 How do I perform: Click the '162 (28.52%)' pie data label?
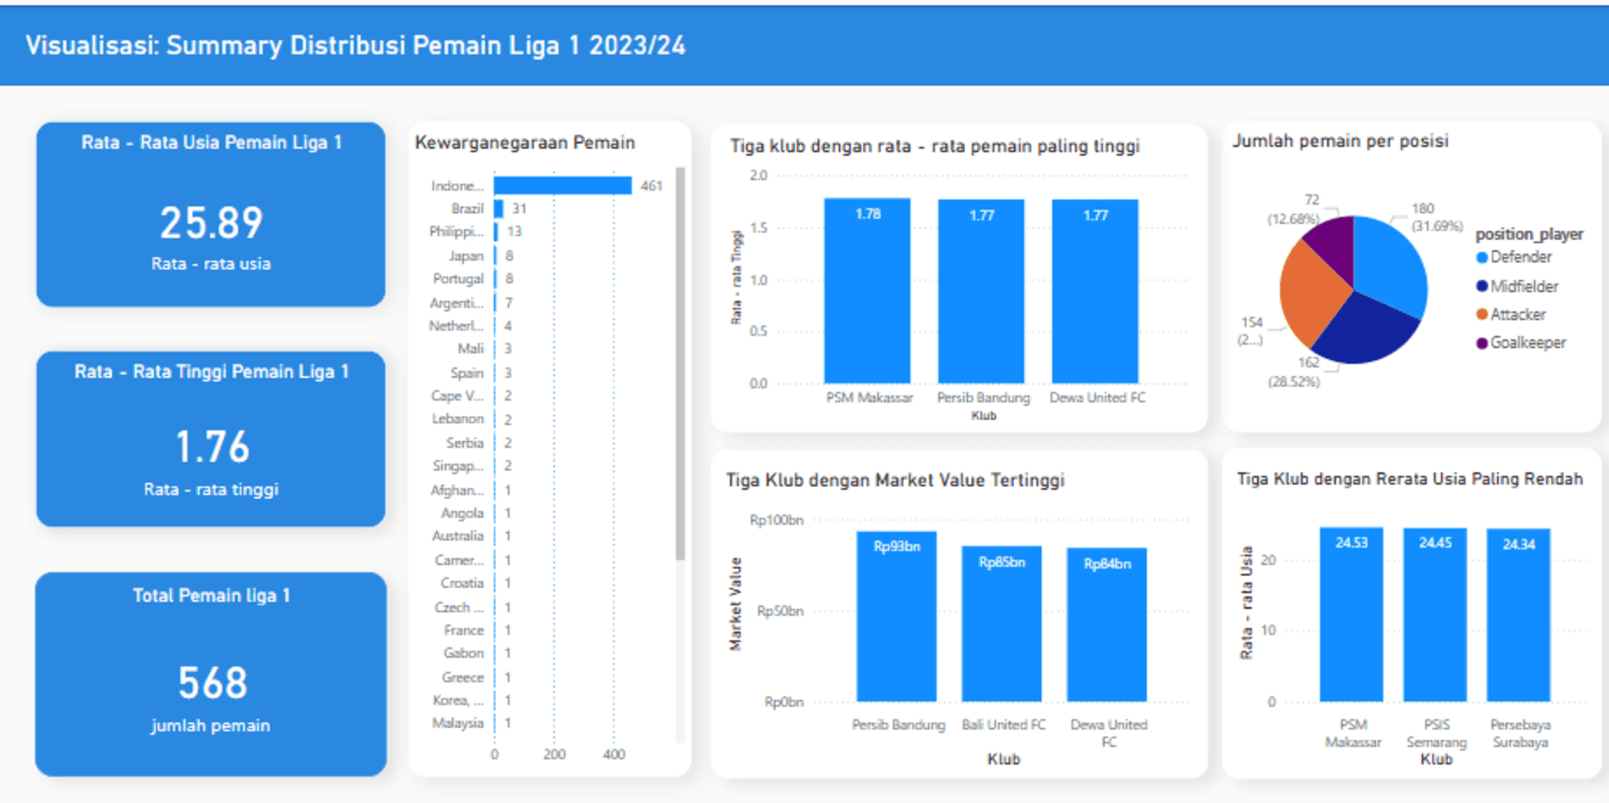[x=1294, y=372]
